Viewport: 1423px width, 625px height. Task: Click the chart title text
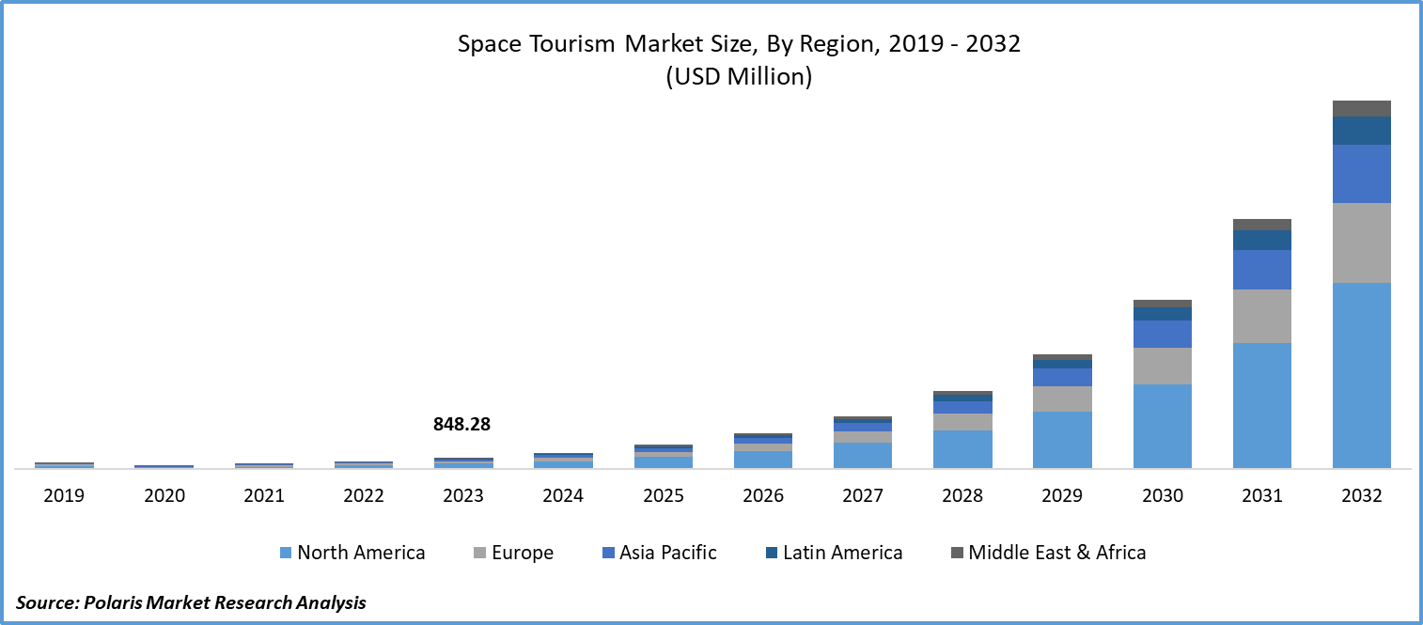[739, 43]
